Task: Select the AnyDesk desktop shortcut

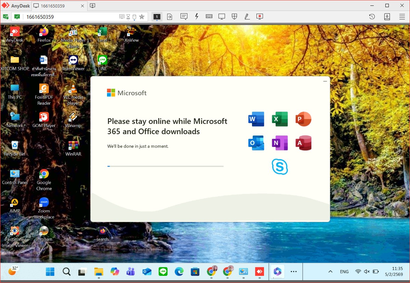Action: tap(15, 35)
